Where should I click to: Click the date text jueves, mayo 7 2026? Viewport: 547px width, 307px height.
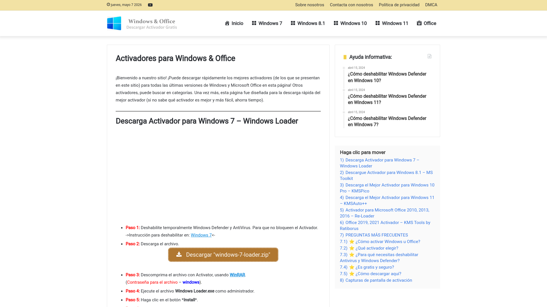126,5
